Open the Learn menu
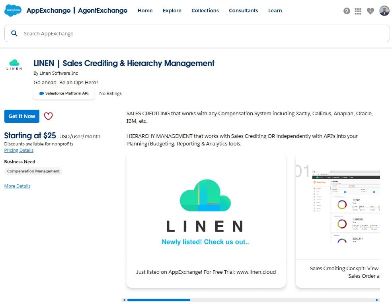The height and width of the screenshot is (304, 392). (x=275, y=10)
